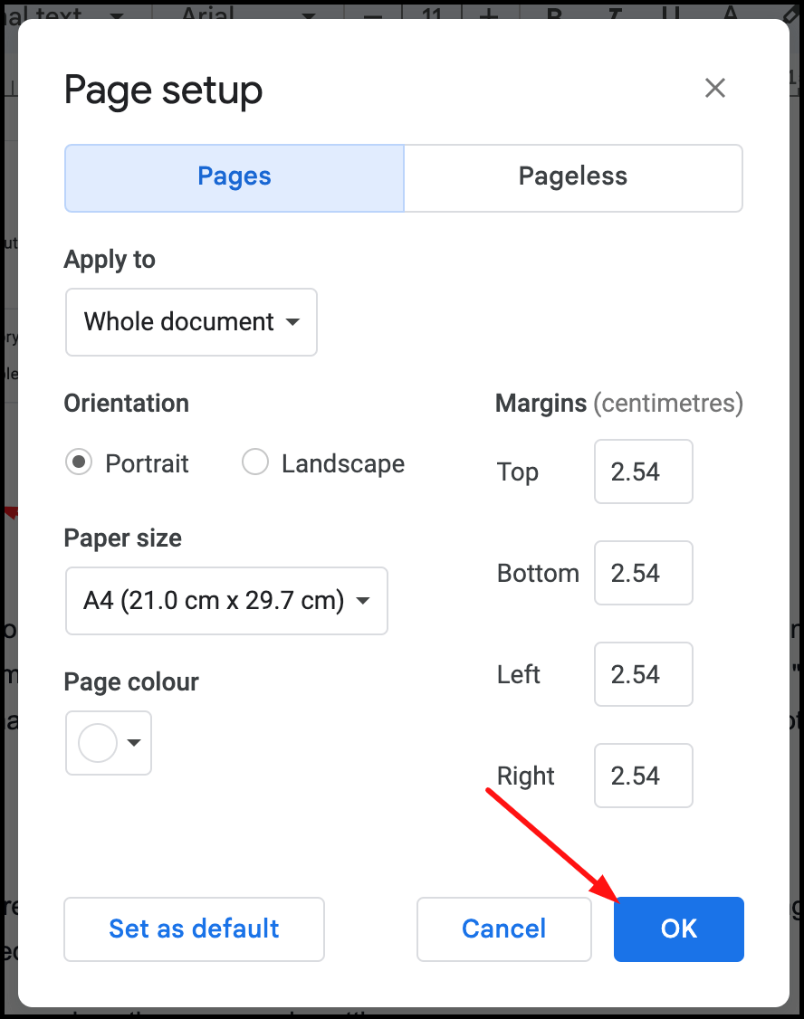This screenshot has height=1019, width=804.
Task: Click the Bold icon in toolbar
Action: [554, 13]
